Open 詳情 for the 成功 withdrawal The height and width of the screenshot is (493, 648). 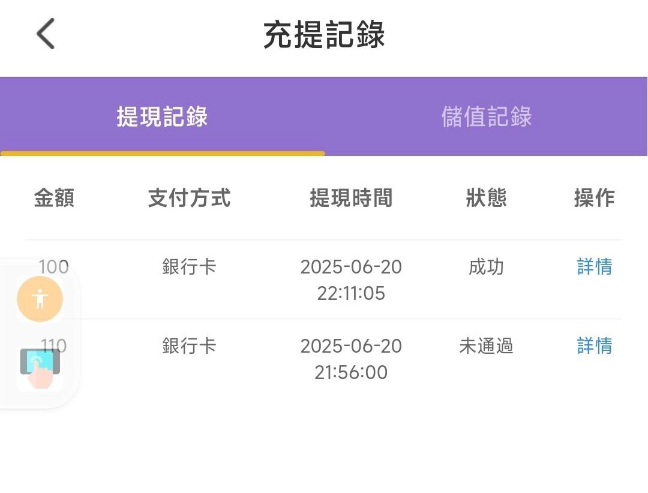tap(594, 266)
